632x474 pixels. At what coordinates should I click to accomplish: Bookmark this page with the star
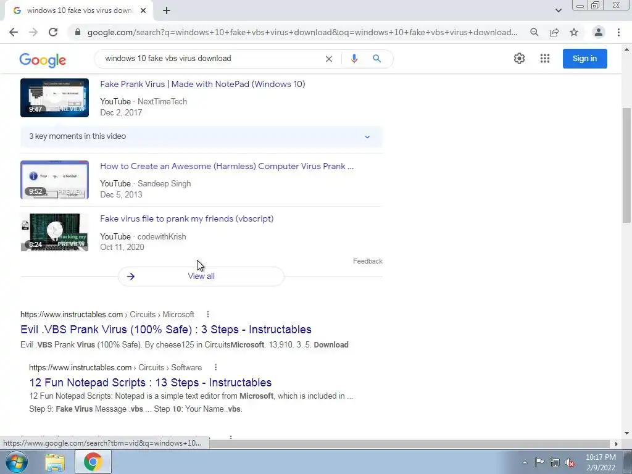[x=574, y=32]
